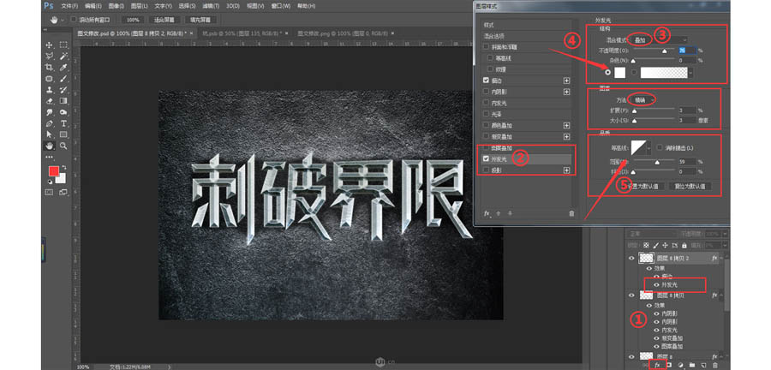Add another 投影 effect with plus button
The height and width of the screenshot is (370, 771).
(x=567, y=170)
